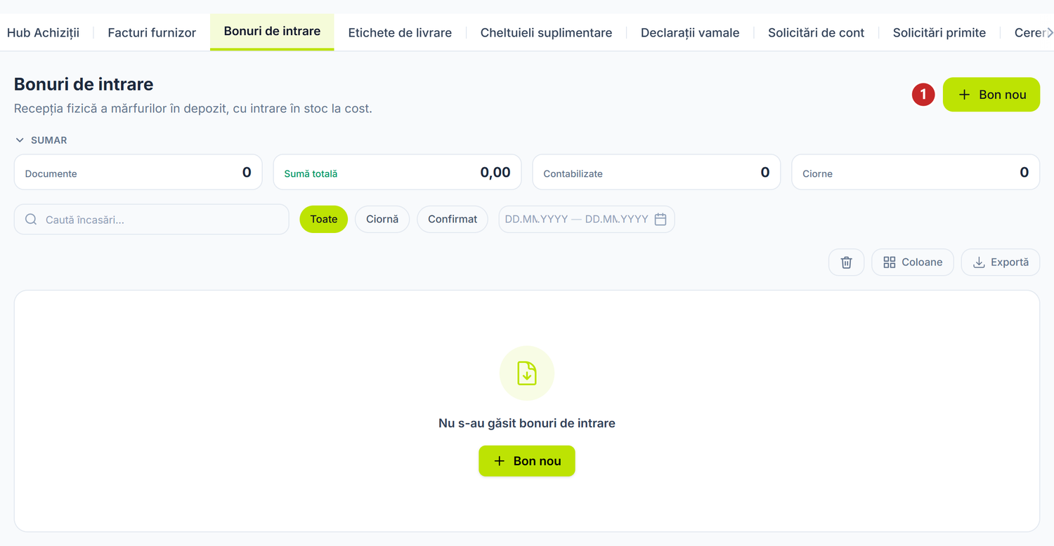
Task: Focus the Caută încasări search field
Action: [x=152, y=220]
